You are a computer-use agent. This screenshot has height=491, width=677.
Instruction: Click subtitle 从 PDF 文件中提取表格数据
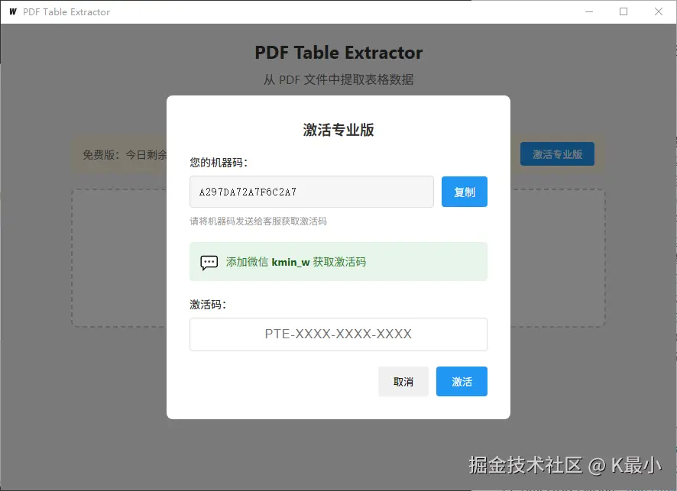(x=338, y=79)
